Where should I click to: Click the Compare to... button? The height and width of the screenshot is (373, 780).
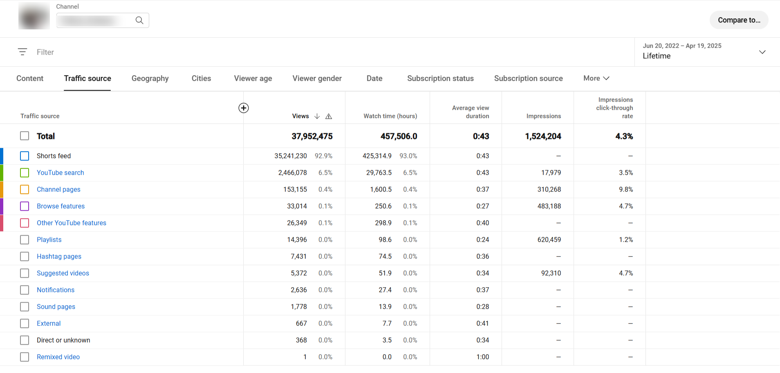(x=739, y=20)
